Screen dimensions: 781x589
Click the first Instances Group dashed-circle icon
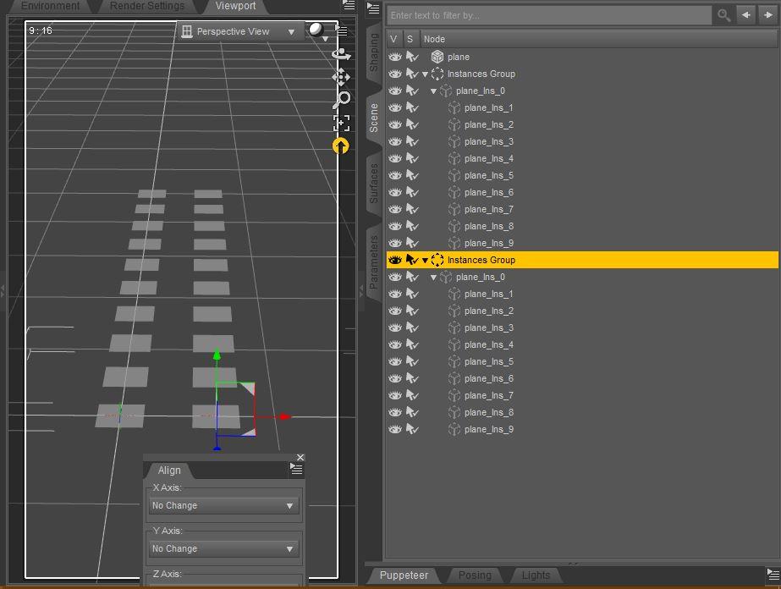[x=437, y=74]
